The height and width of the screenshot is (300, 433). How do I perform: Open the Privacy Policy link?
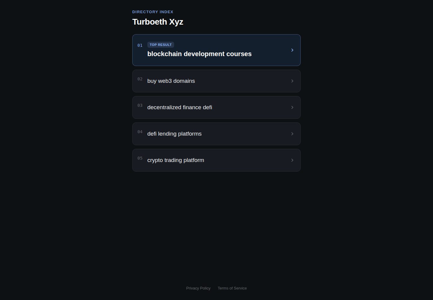pyautogui.click(x=198, y=288)
